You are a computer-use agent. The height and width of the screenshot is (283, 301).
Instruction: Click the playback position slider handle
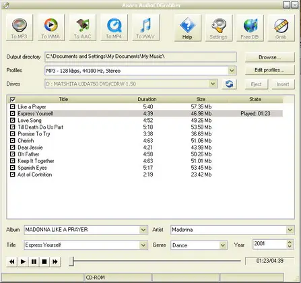click(x=71, y=261)
